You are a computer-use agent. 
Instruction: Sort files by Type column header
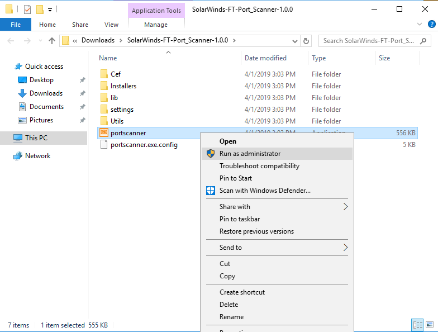(342, 58)
